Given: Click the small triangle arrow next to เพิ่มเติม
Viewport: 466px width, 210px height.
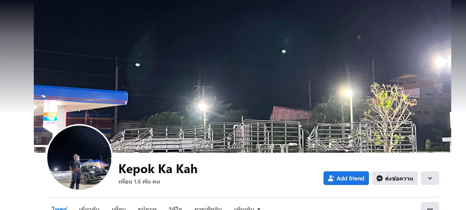Looking at the screenshot, I should [259, 209].
